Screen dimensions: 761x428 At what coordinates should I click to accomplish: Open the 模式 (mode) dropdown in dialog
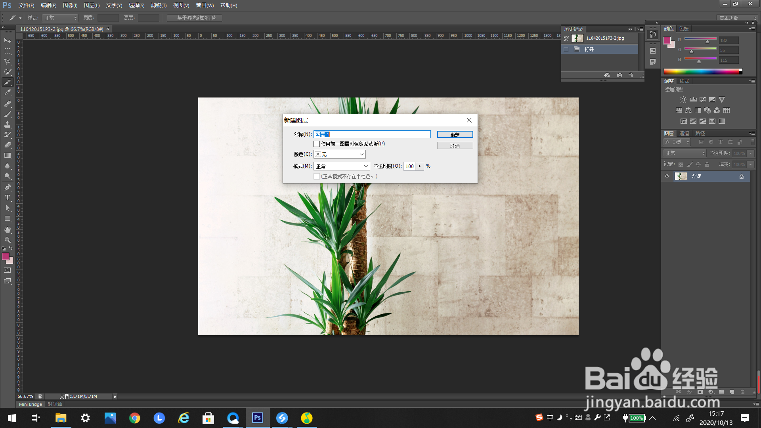coord(342,166)
